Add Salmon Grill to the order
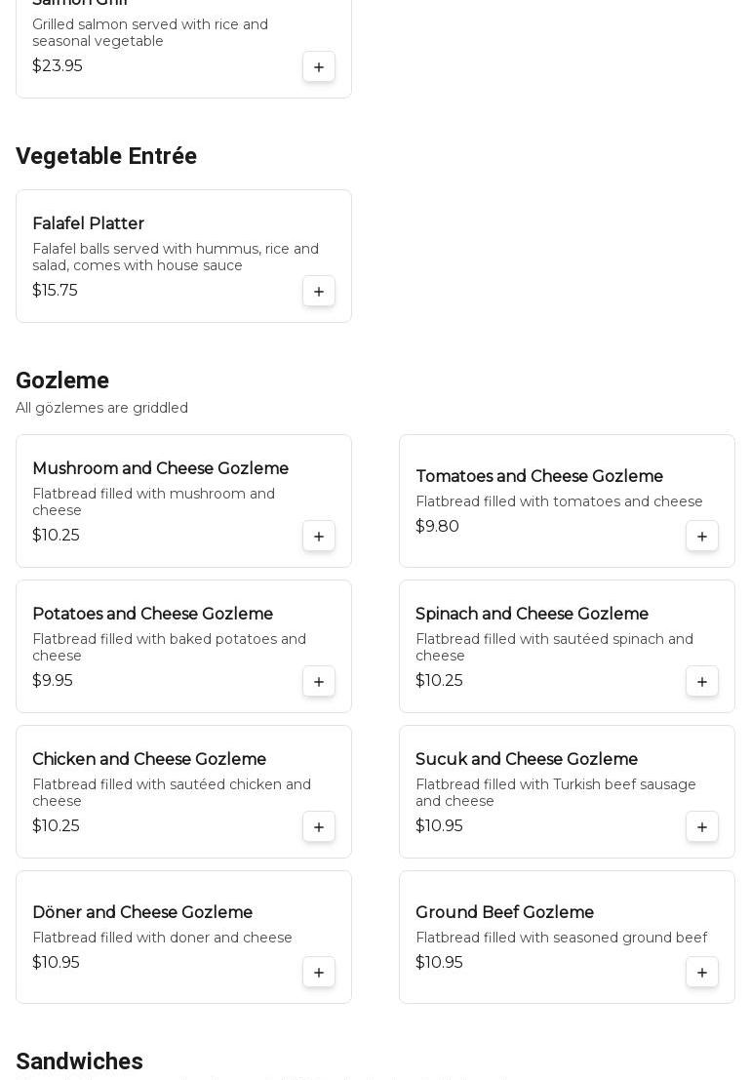This screenshot has width=751, height=1080. (x=319, y=67)
